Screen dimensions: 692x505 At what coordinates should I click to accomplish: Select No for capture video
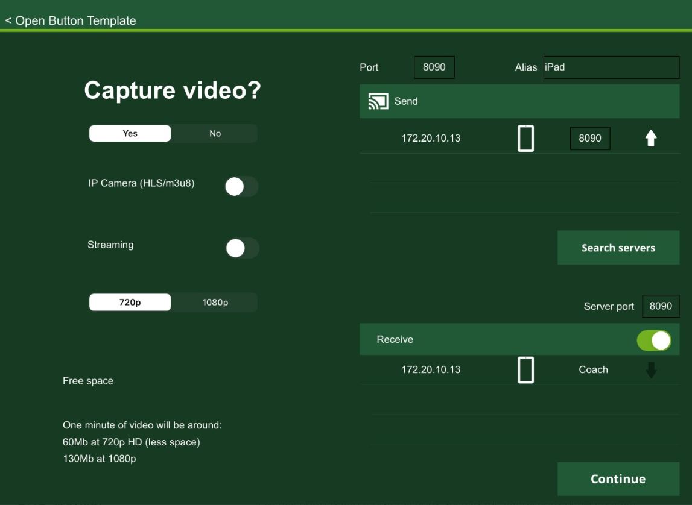coord(215,134)
